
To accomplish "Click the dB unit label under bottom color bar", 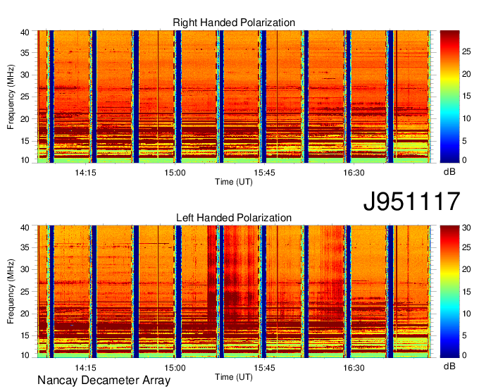I will coord(449,366).
